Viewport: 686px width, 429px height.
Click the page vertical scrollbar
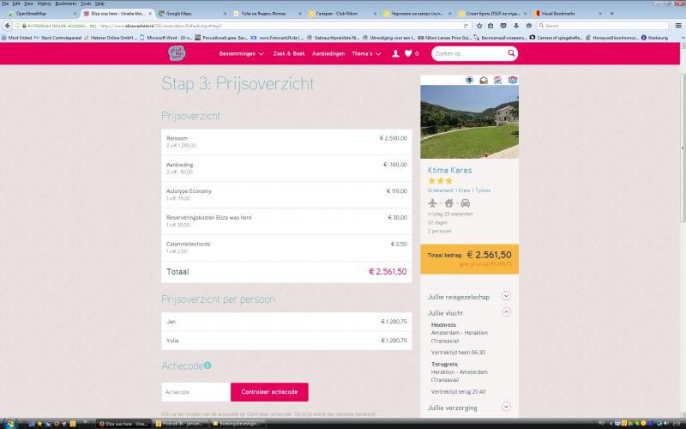[683, 148]
